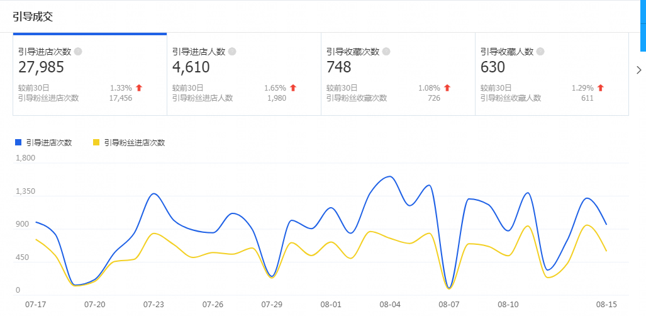
Task: Click the 08-15 x-axis date
Action: (606, 305)
